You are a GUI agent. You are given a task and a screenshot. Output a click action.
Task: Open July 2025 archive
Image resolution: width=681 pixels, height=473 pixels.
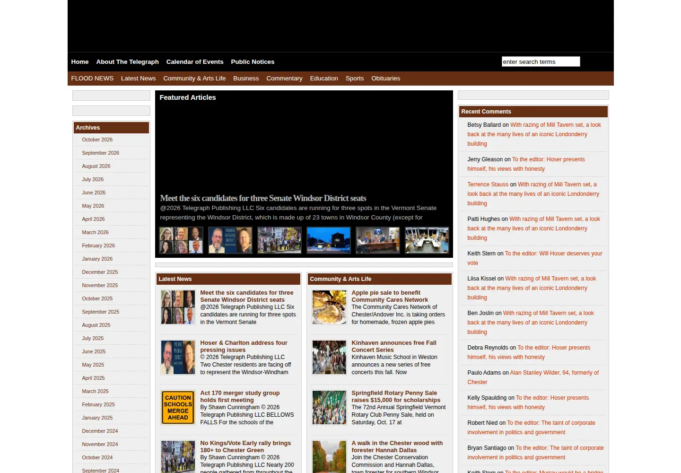[x=93, y=338]
